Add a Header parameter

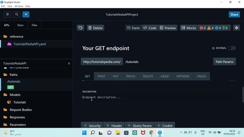pyautogui.click(x=114, y=125)
